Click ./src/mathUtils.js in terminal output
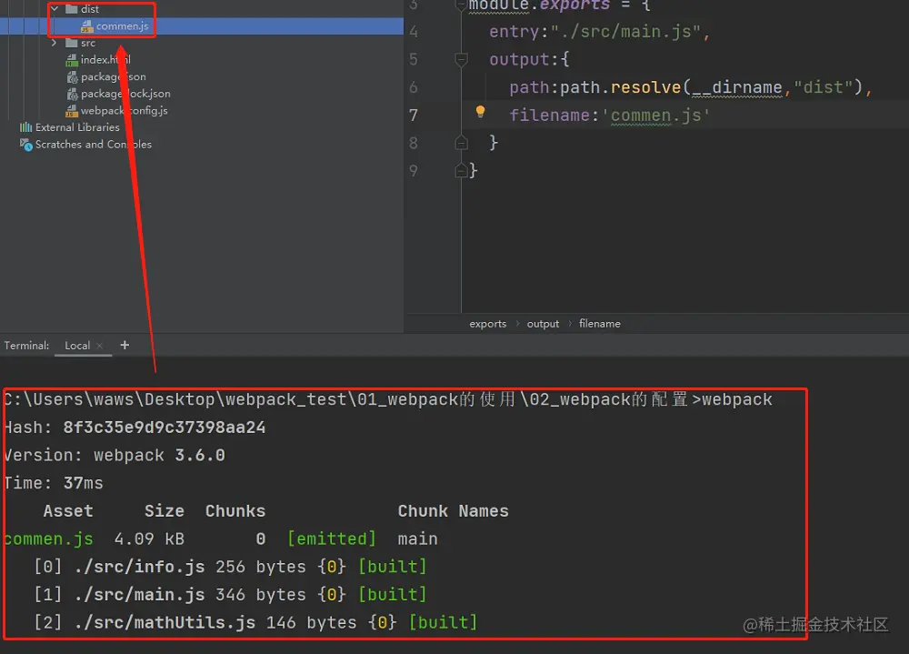 [165, 623]
